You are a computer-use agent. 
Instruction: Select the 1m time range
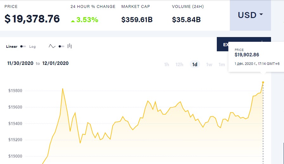222,65
